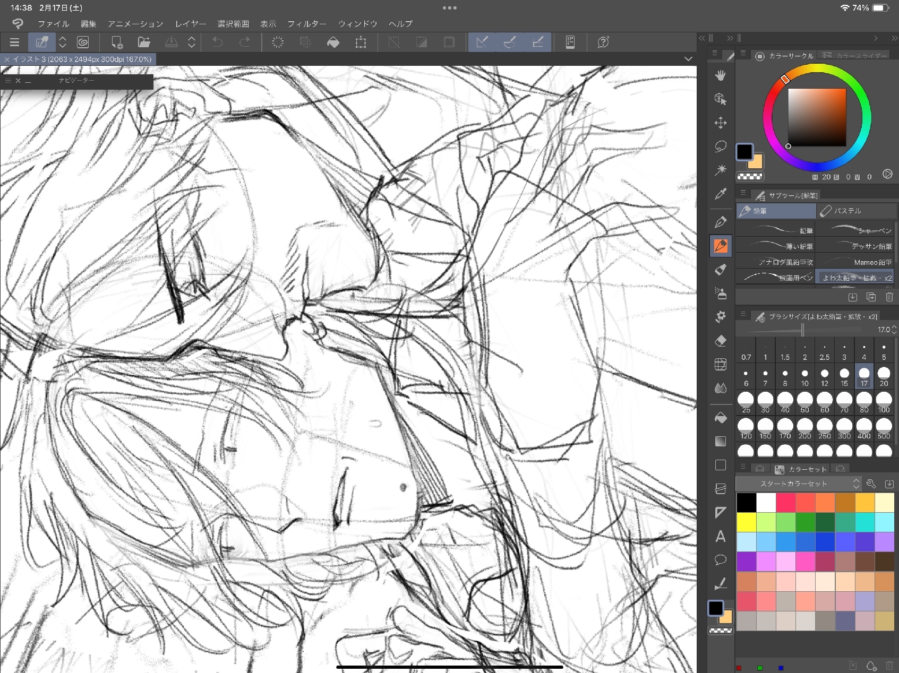The height and width of the screenshot is (673, 899).
Task: Click the brush size 17.0 stepper arrows
Action: click(x=894, y=330)
